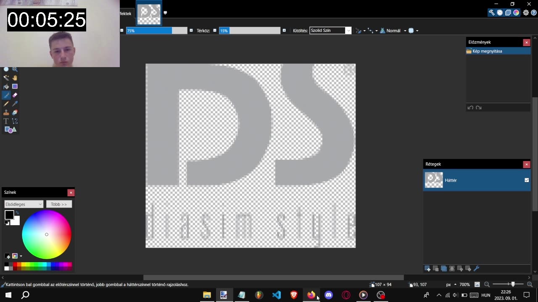Click the redo arrow in Előzmények panel
Image resolution: width=538 pixels, height=302 pixels.
coord(478,108)
